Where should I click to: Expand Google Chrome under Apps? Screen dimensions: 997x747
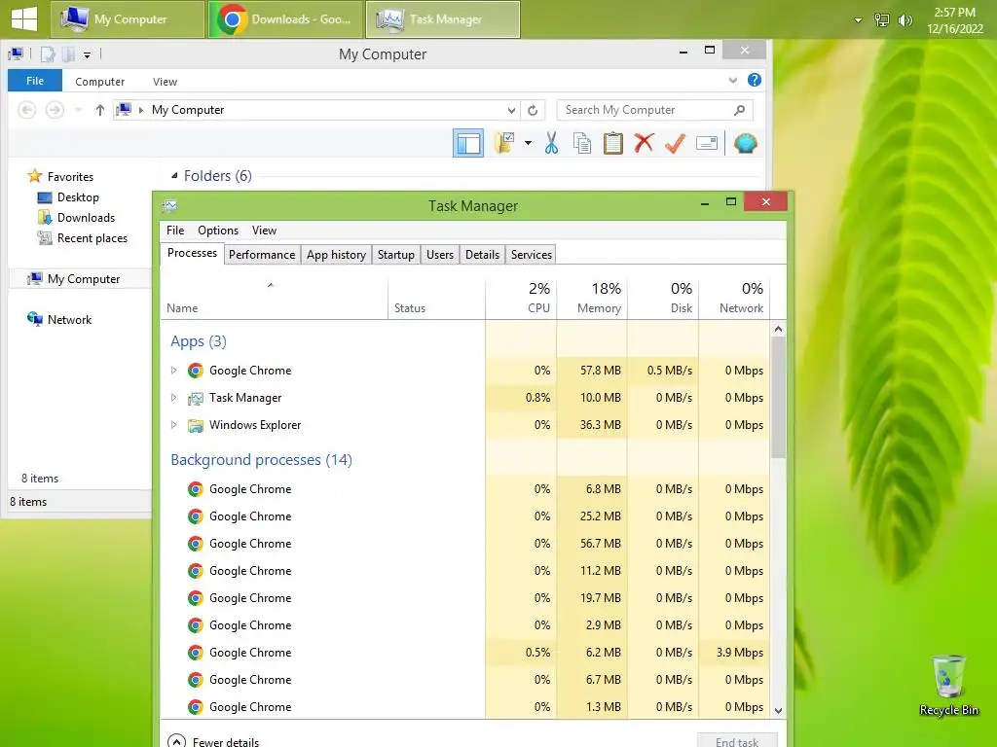pos(173,371)
